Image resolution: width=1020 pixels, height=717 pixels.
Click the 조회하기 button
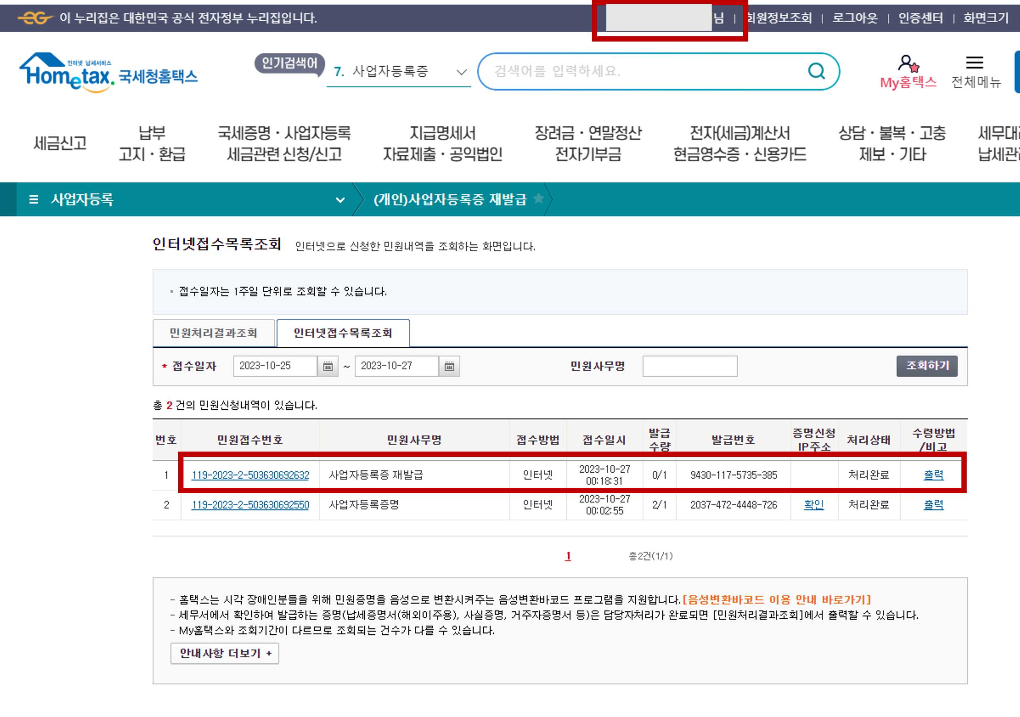[x=927, y=366]
